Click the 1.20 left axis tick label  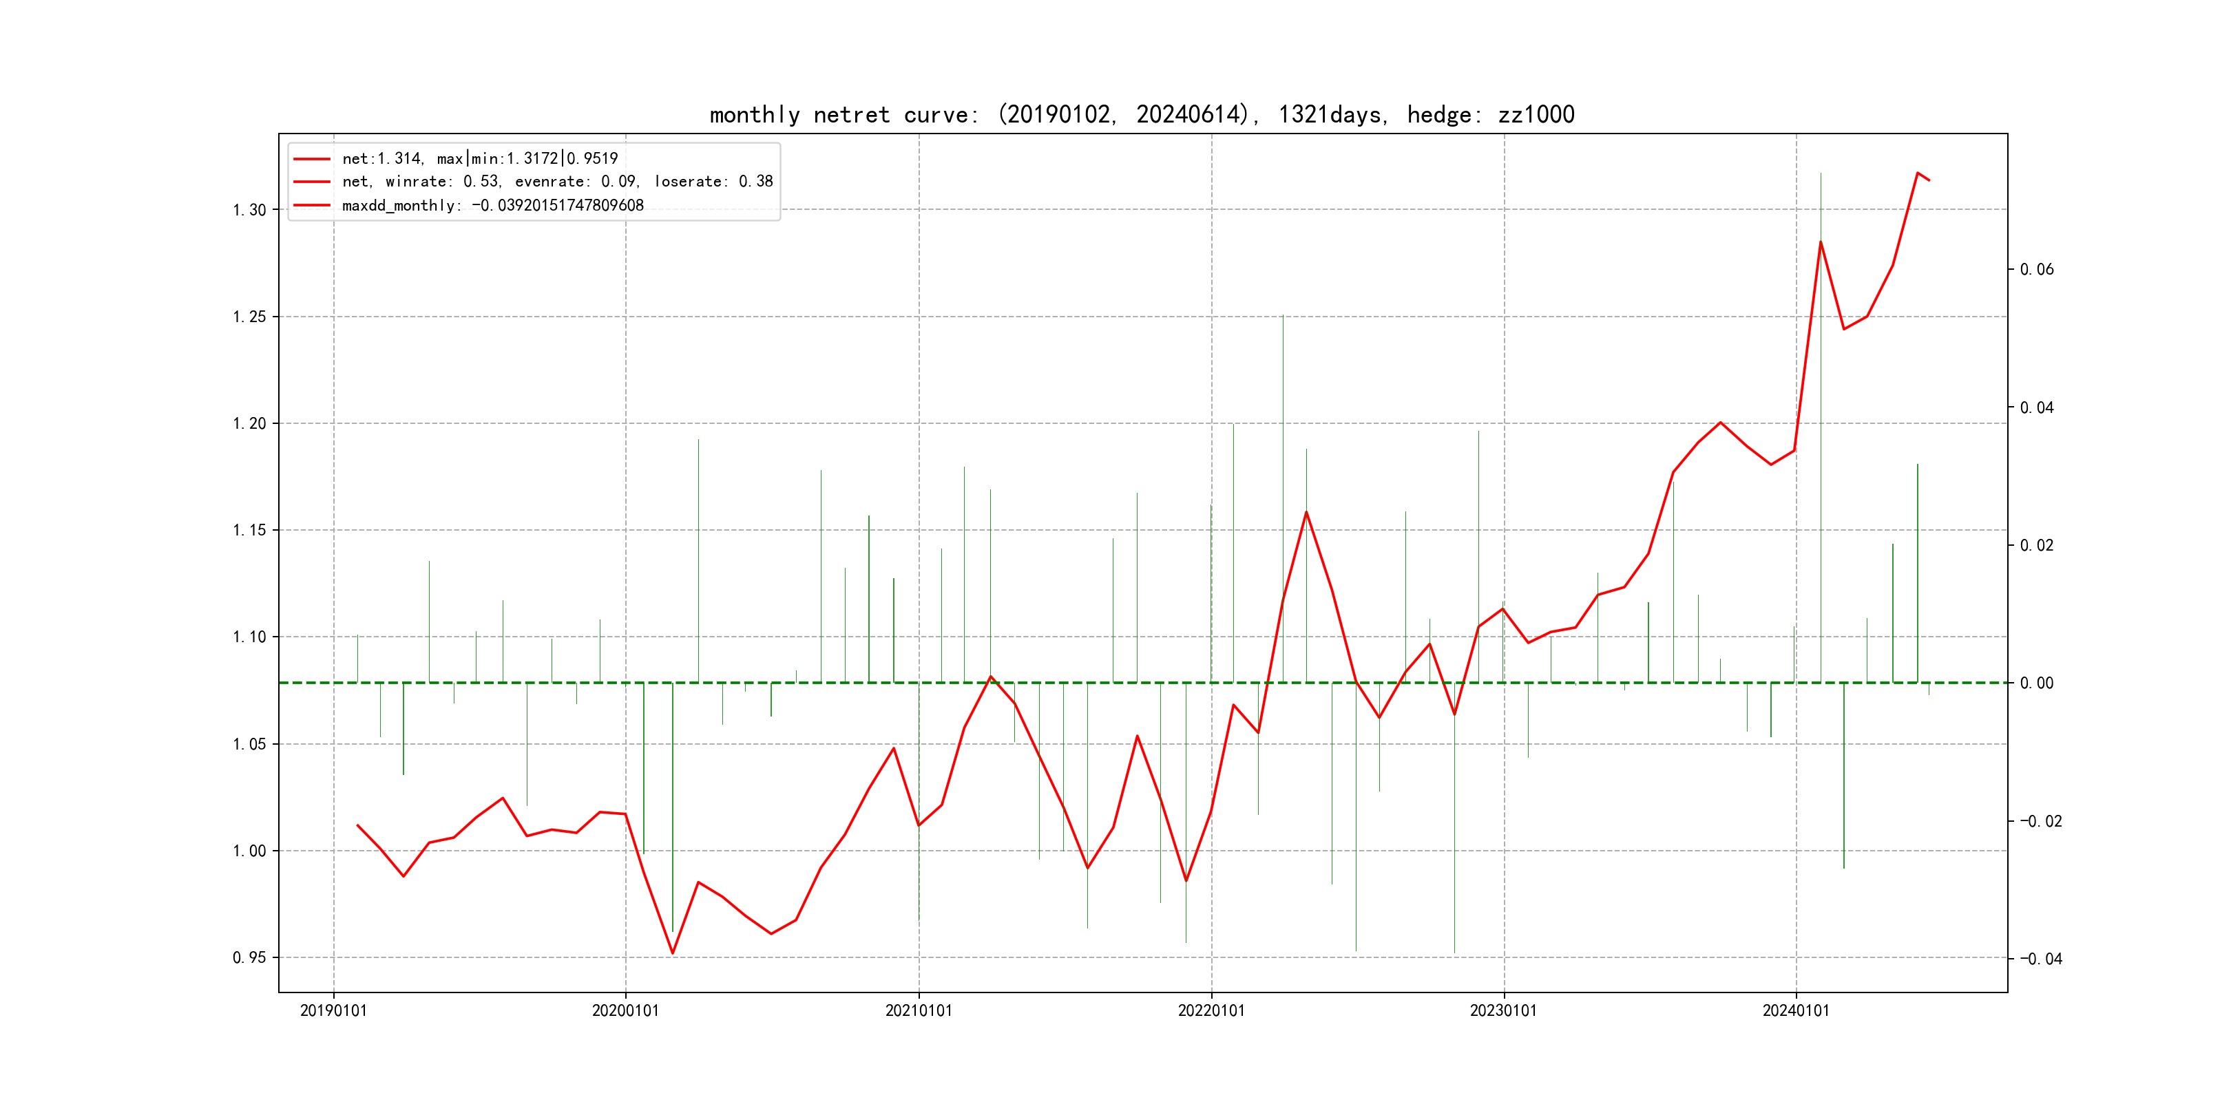point(249,423)
